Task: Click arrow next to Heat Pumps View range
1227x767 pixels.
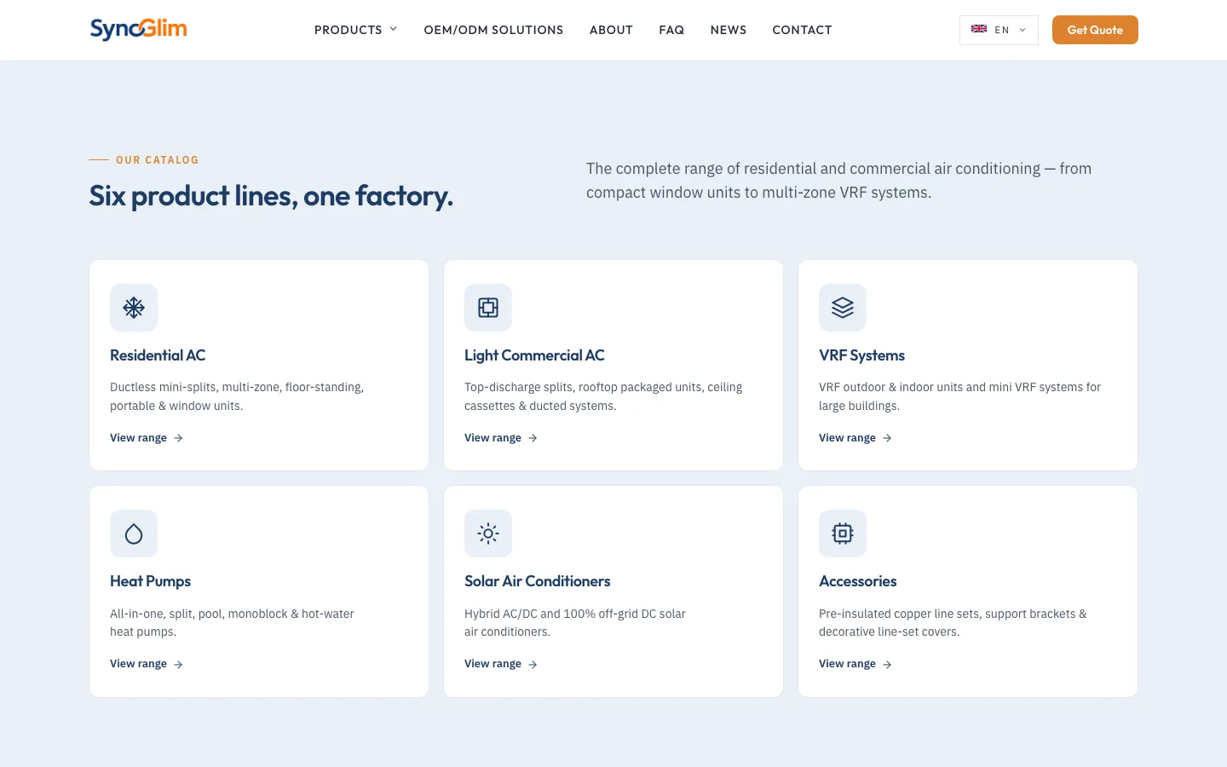Action: (x=178, y=664)
